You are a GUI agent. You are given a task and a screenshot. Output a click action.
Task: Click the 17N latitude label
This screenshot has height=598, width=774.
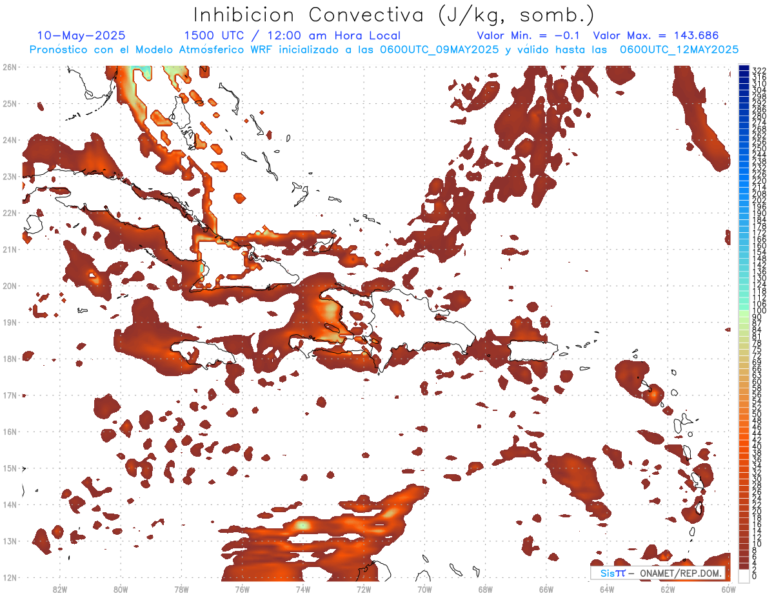10,395
